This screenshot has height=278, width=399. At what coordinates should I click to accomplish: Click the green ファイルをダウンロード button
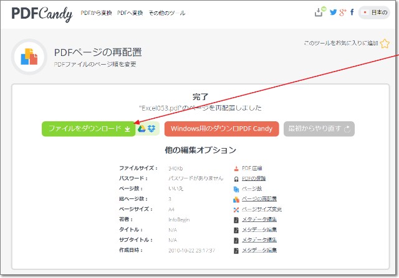(89, 129)
